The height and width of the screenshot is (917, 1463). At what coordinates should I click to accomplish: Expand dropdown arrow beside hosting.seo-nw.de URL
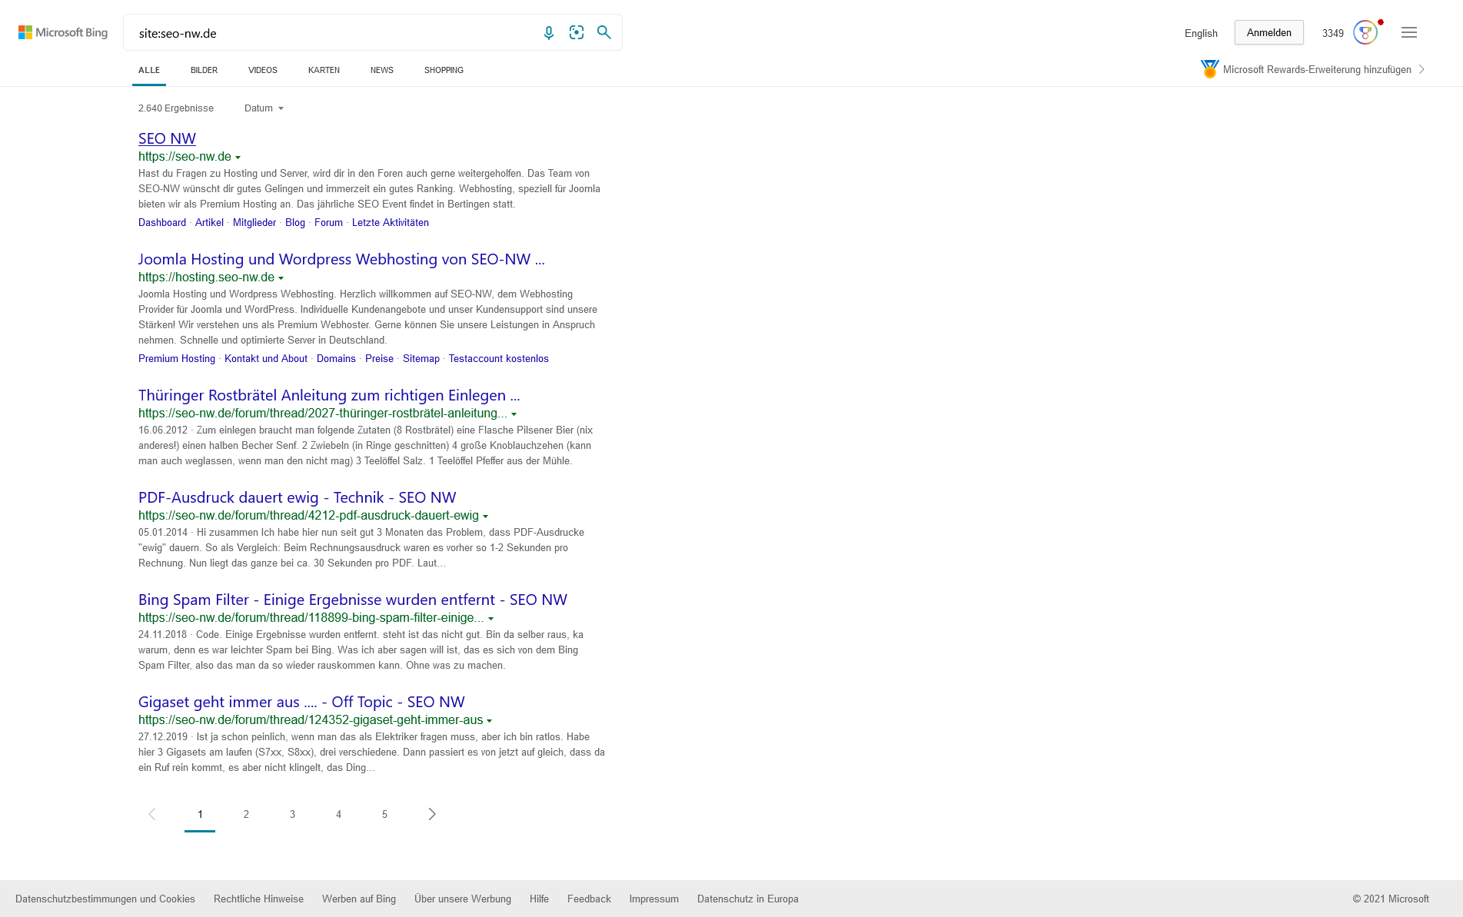click(281, 278)
